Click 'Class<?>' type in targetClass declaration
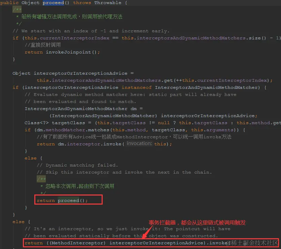 click(37, 123)
